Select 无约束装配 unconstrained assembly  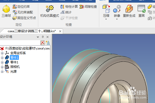(23, 12)
